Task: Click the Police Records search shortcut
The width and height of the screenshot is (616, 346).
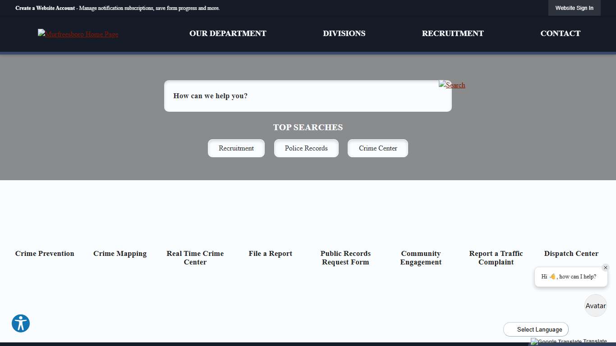Action: [x=306, y=148]
